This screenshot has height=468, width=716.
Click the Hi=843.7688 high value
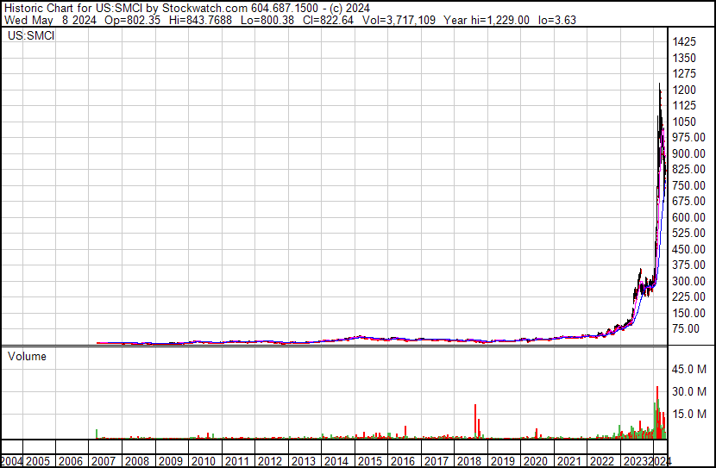(x=200, y=20)
